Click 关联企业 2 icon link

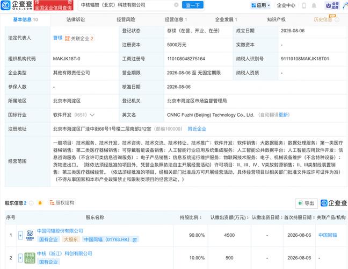tap(79, 39)
